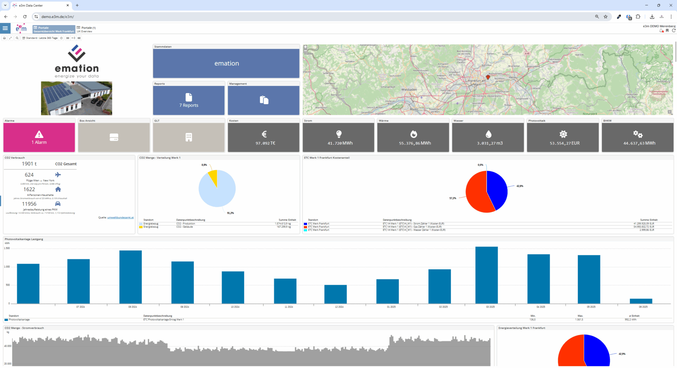Viewport: 677px width, 368px height.
Task: Select the Portale Gesamtübersicht Werk Frankfurt tab
Action: (54, 29)
